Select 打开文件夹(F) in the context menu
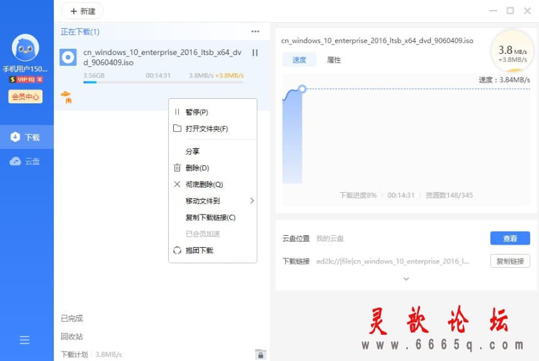 (213, 129)
